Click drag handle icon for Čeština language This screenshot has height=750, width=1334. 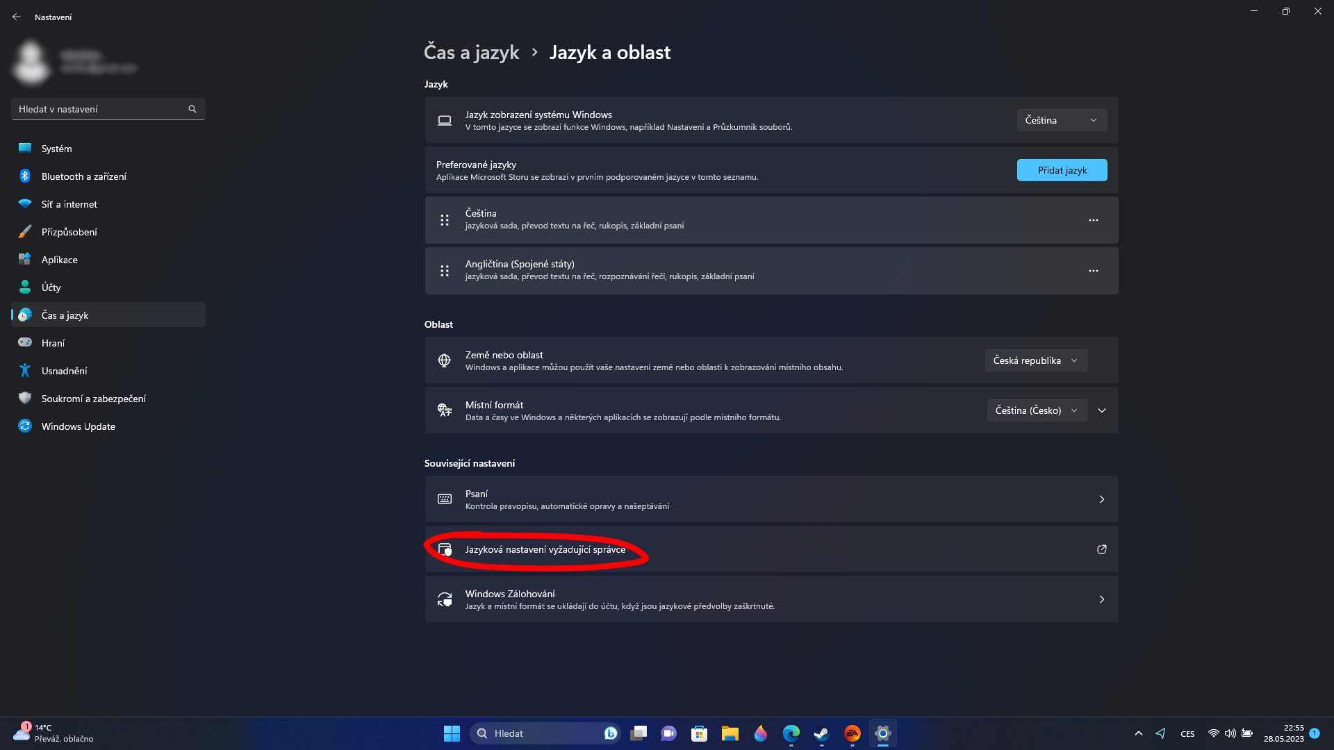pyautogui.click(x=445, y=220)
